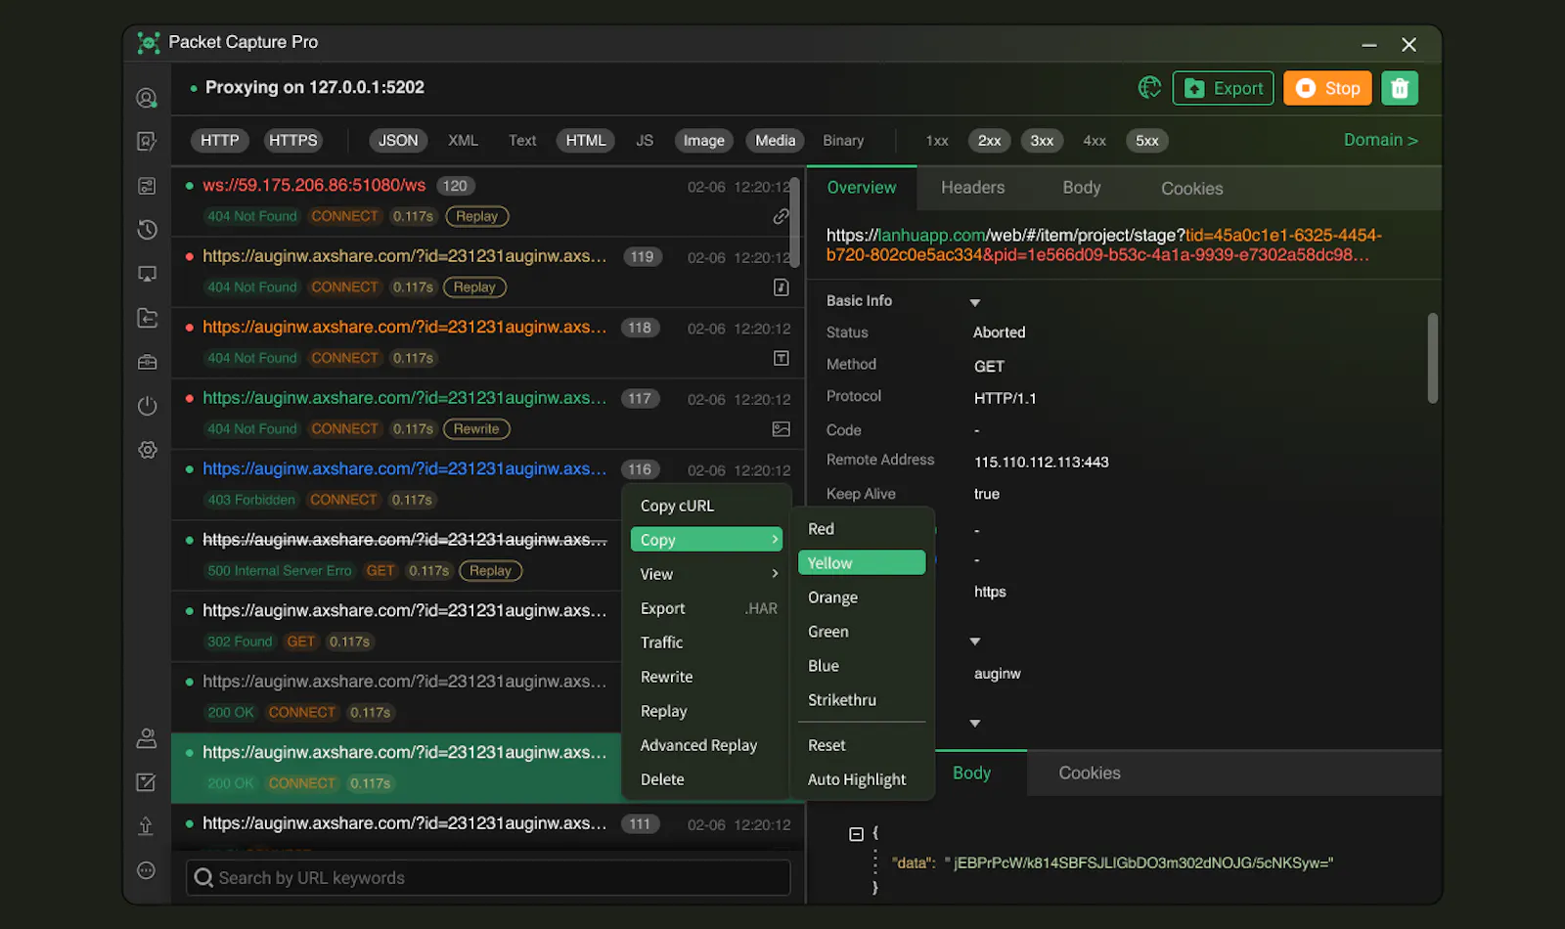Click the power sidebar icon
This screenshot has width=1565, height=929.
147,406
